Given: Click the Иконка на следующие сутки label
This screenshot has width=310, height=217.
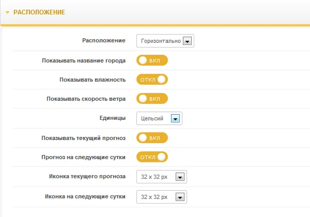Looking at the screenshot, I should [x=83, y=196].
